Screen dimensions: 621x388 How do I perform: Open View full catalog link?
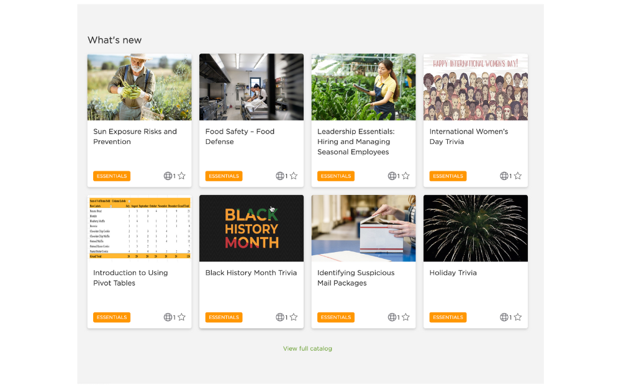(307, 349)
